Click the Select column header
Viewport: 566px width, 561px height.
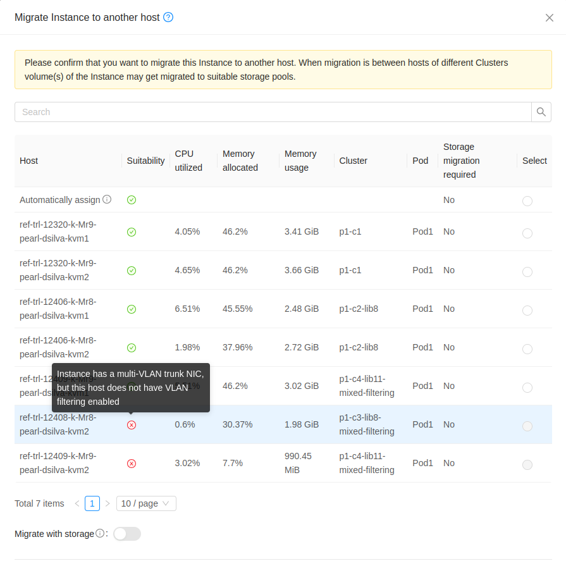point(534,161)
